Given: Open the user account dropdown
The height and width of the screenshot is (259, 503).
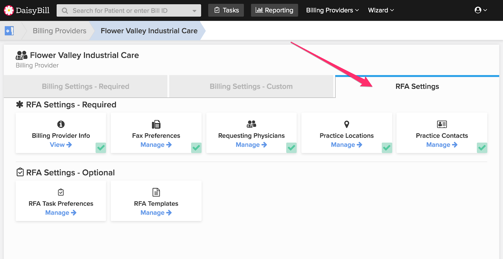Looking at the screenshot, I should [481, 10].
